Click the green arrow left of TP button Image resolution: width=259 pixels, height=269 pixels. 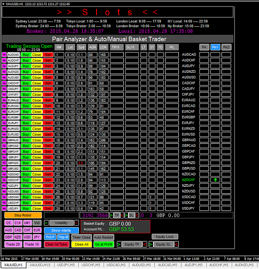coord(111,215)
